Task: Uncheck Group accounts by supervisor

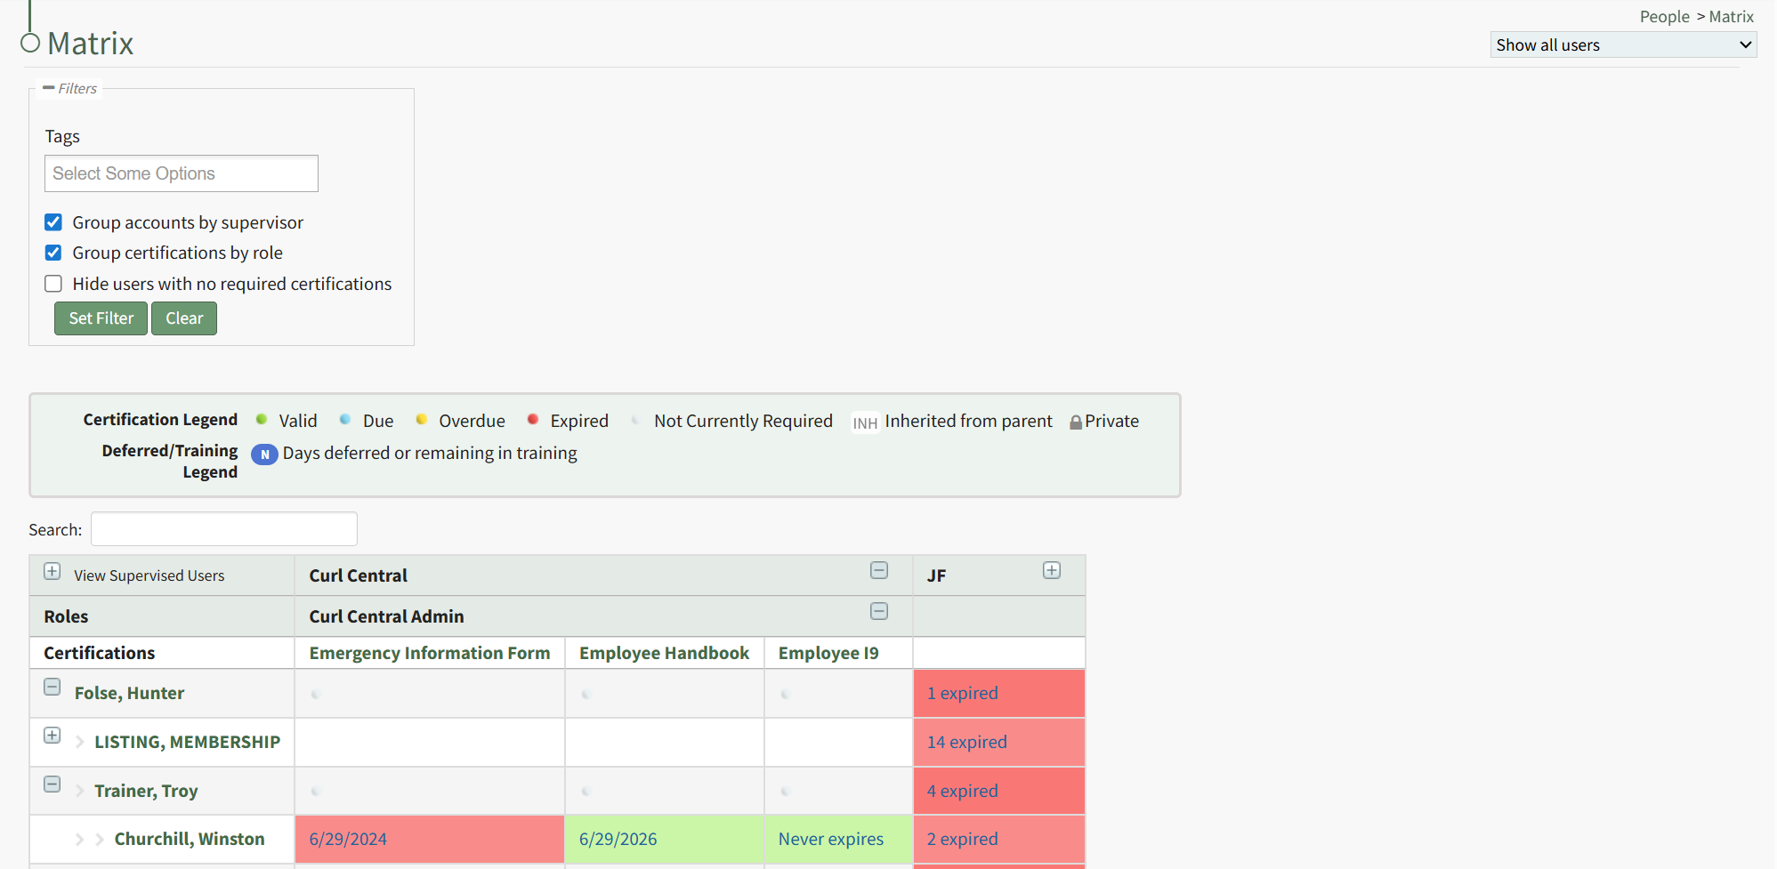Action: tap(53, 222)
